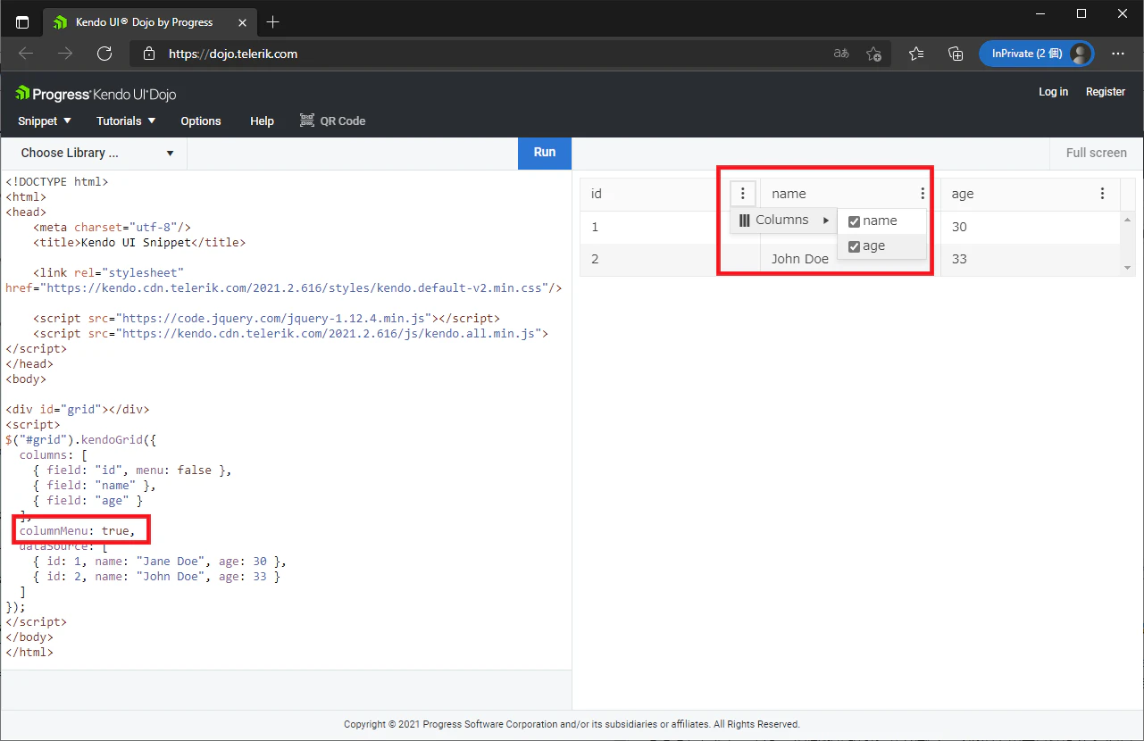This screenshot has width=1144, height=741.
Task: Open the age column's three-dot menu
Action: coord(1103,194)
